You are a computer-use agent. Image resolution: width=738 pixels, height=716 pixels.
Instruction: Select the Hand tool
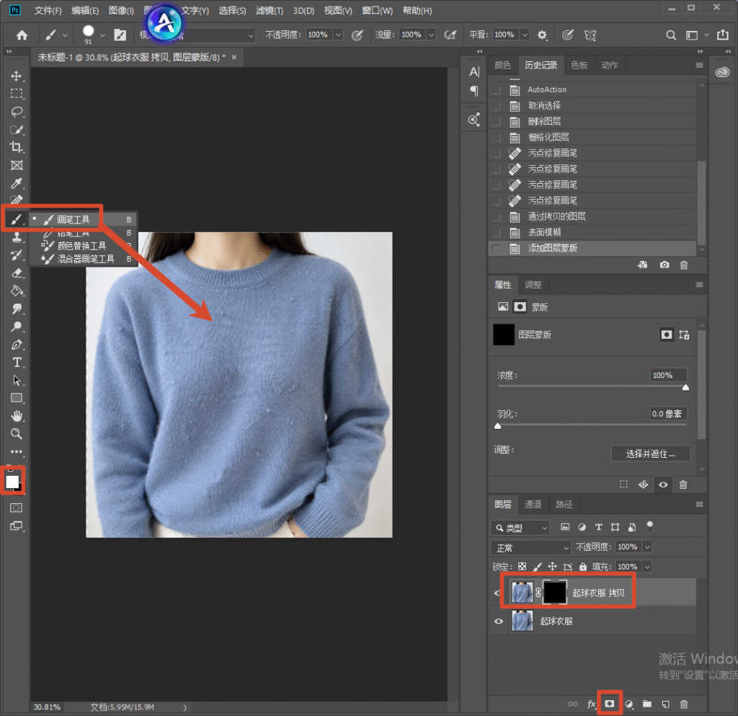click(x=17, y=416)
